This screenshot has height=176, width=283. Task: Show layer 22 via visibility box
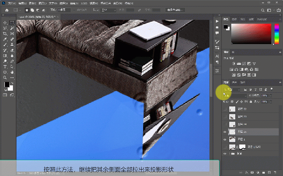[225, 109]
